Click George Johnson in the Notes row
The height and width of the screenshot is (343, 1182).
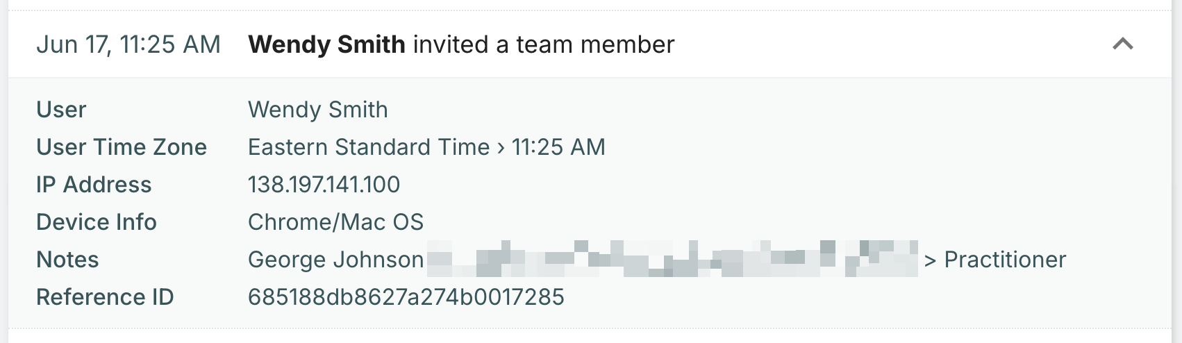335,260
